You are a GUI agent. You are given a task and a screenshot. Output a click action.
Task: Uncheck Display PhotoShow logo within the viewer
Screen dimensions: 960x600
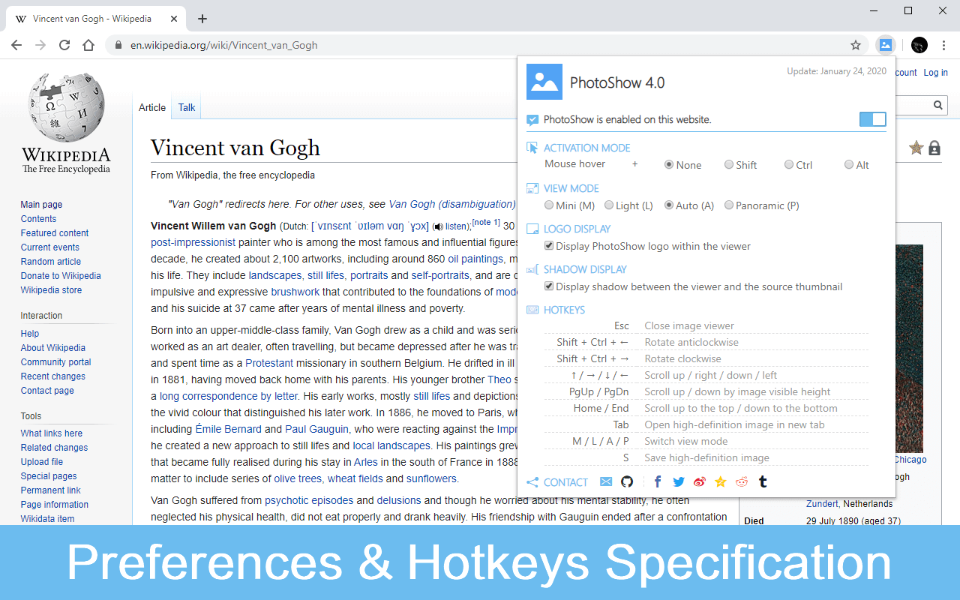(549, 246)
